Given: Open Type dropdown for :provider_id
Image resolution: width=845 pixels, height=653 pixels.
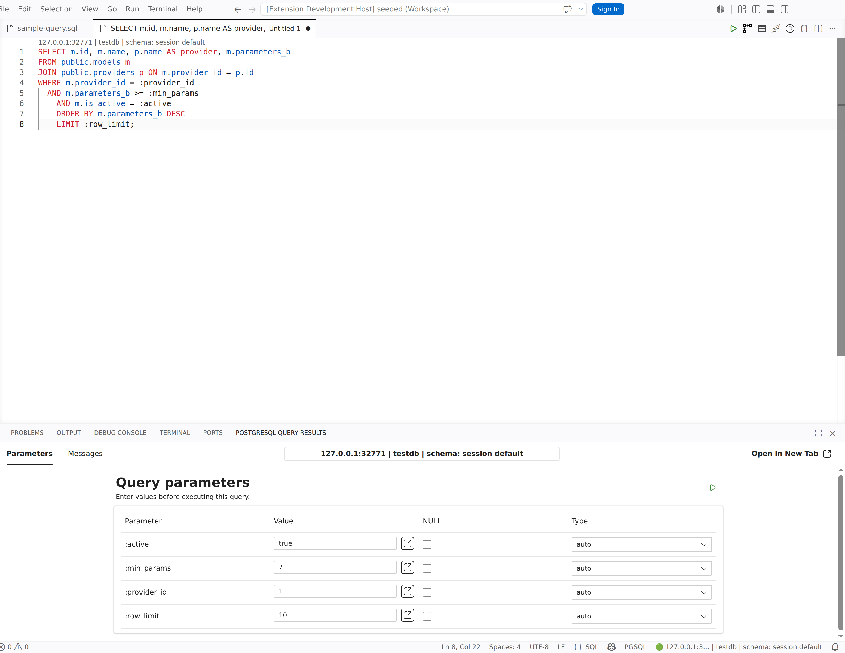Looking at the screenshot, I should tap(641, 592).
